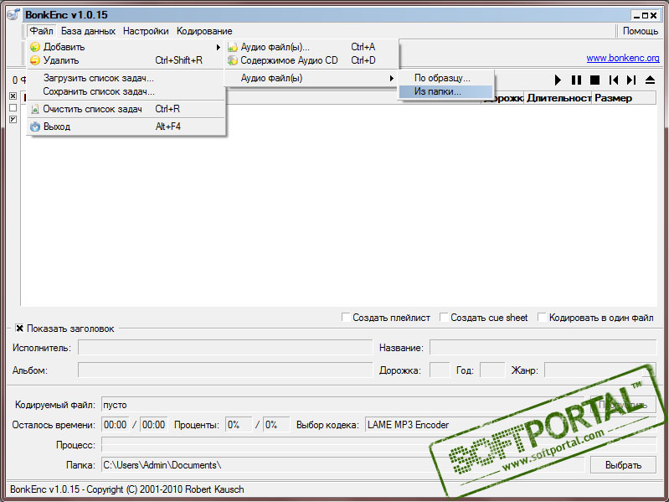Click the Аудио файл(ы)... icon
This screenshot has width=669, height=502.
[232, 47]
